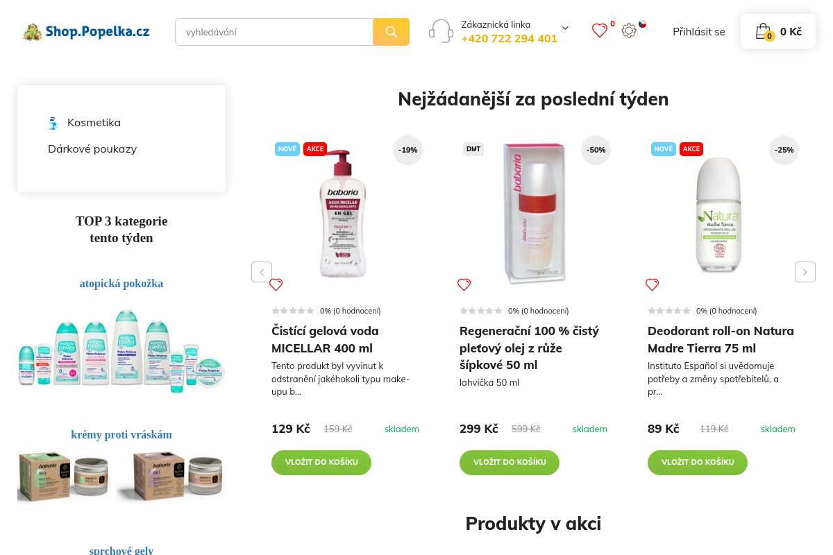Image resolution: width=833 pixels, height=555 pixels.
Task: Click the settings gear icon in the header
Action: (629, 31)
